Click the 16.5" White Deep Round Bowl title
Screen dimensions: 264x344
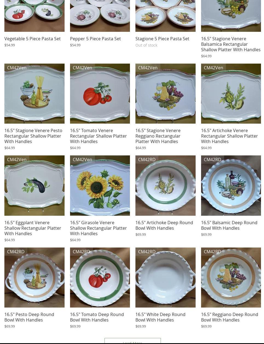pyautogui.click(x=160, y=317)
